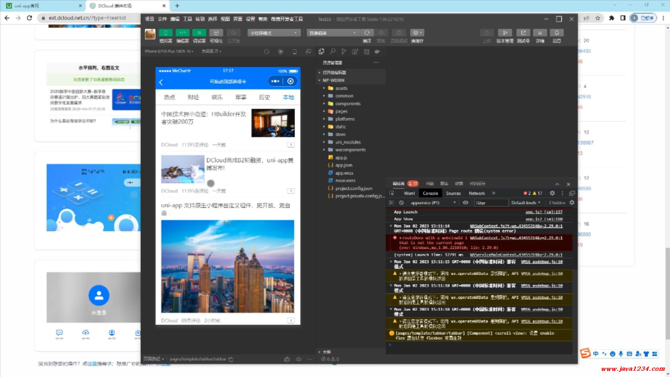Open debugger vertical dots menu
This screenshot has height=377, width=670.
click(x=562, y=193)
